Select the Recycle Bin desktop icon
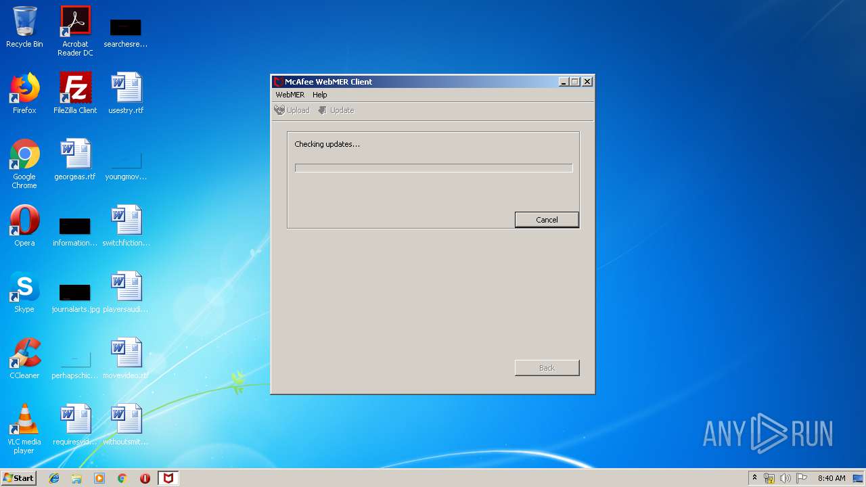Viewport: 866px width, 487px height. pos(24,27)
